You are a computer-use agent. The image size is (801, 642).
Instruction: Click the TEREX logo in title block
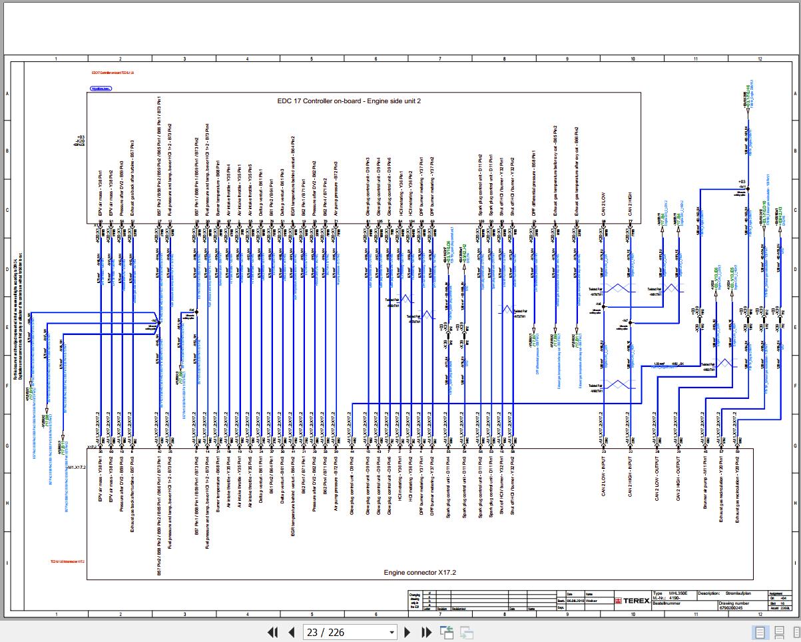pos(633,601)
